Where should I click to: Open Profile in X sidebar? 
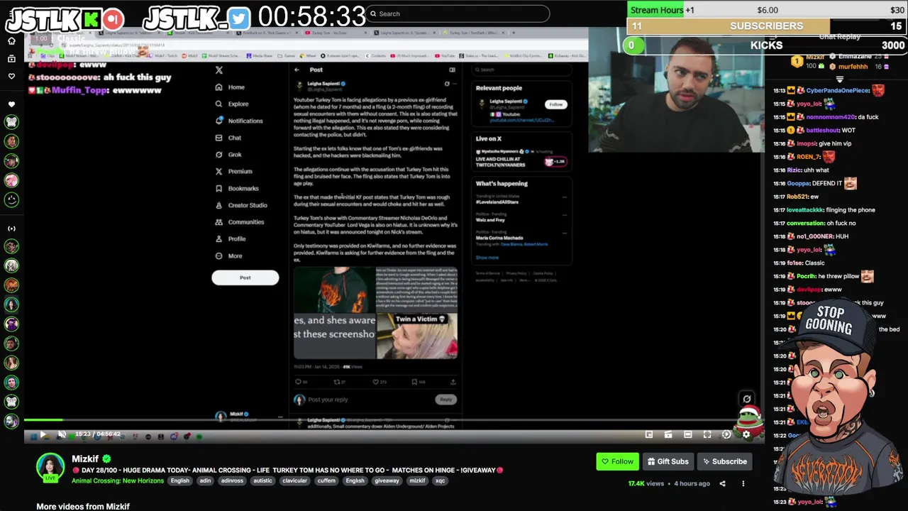231,239
